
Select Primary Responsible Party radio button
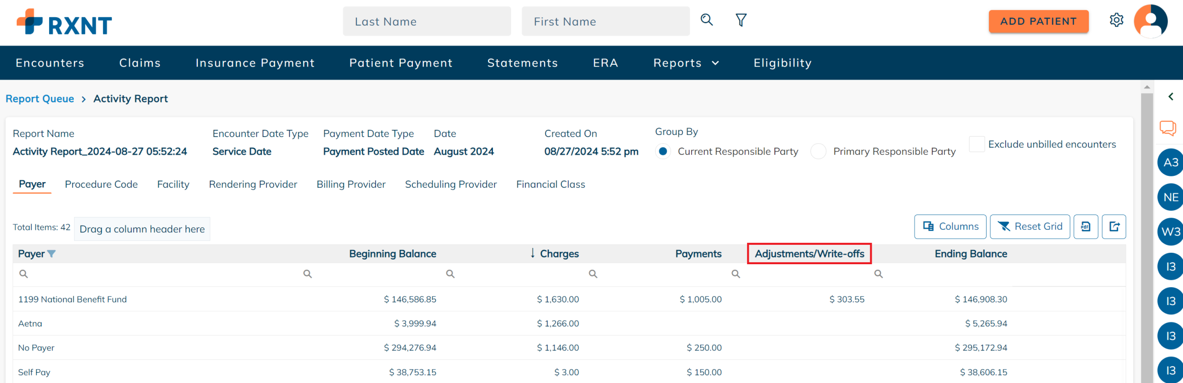tap(818, 151)
